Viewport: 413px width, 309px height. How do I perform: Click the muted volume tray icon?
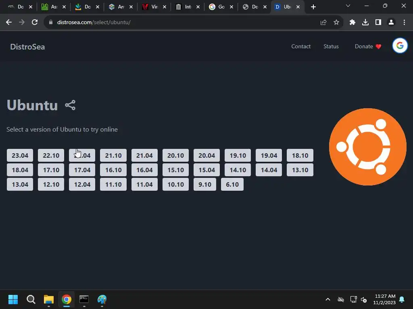[x=364, y=299]
